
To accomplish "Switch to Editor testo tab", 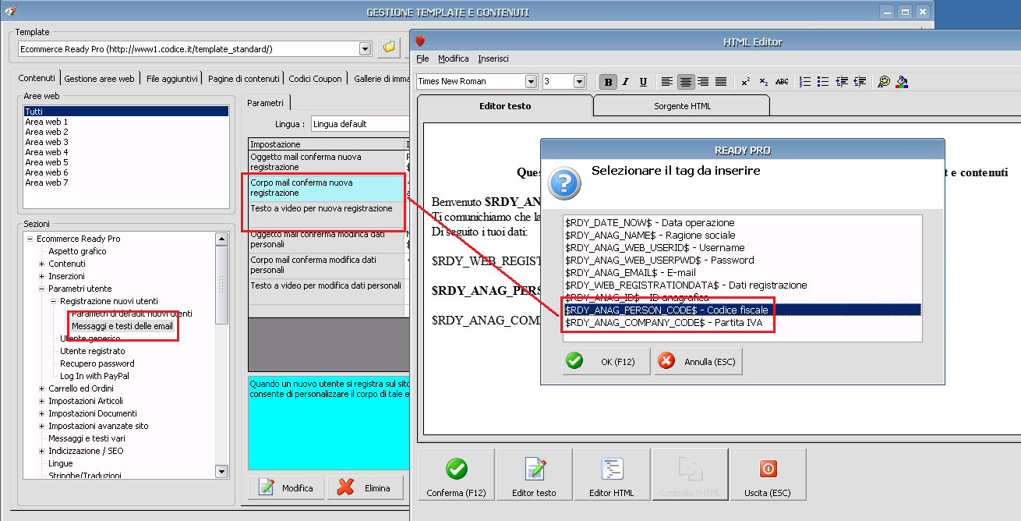I will click(x=505, y=105).
